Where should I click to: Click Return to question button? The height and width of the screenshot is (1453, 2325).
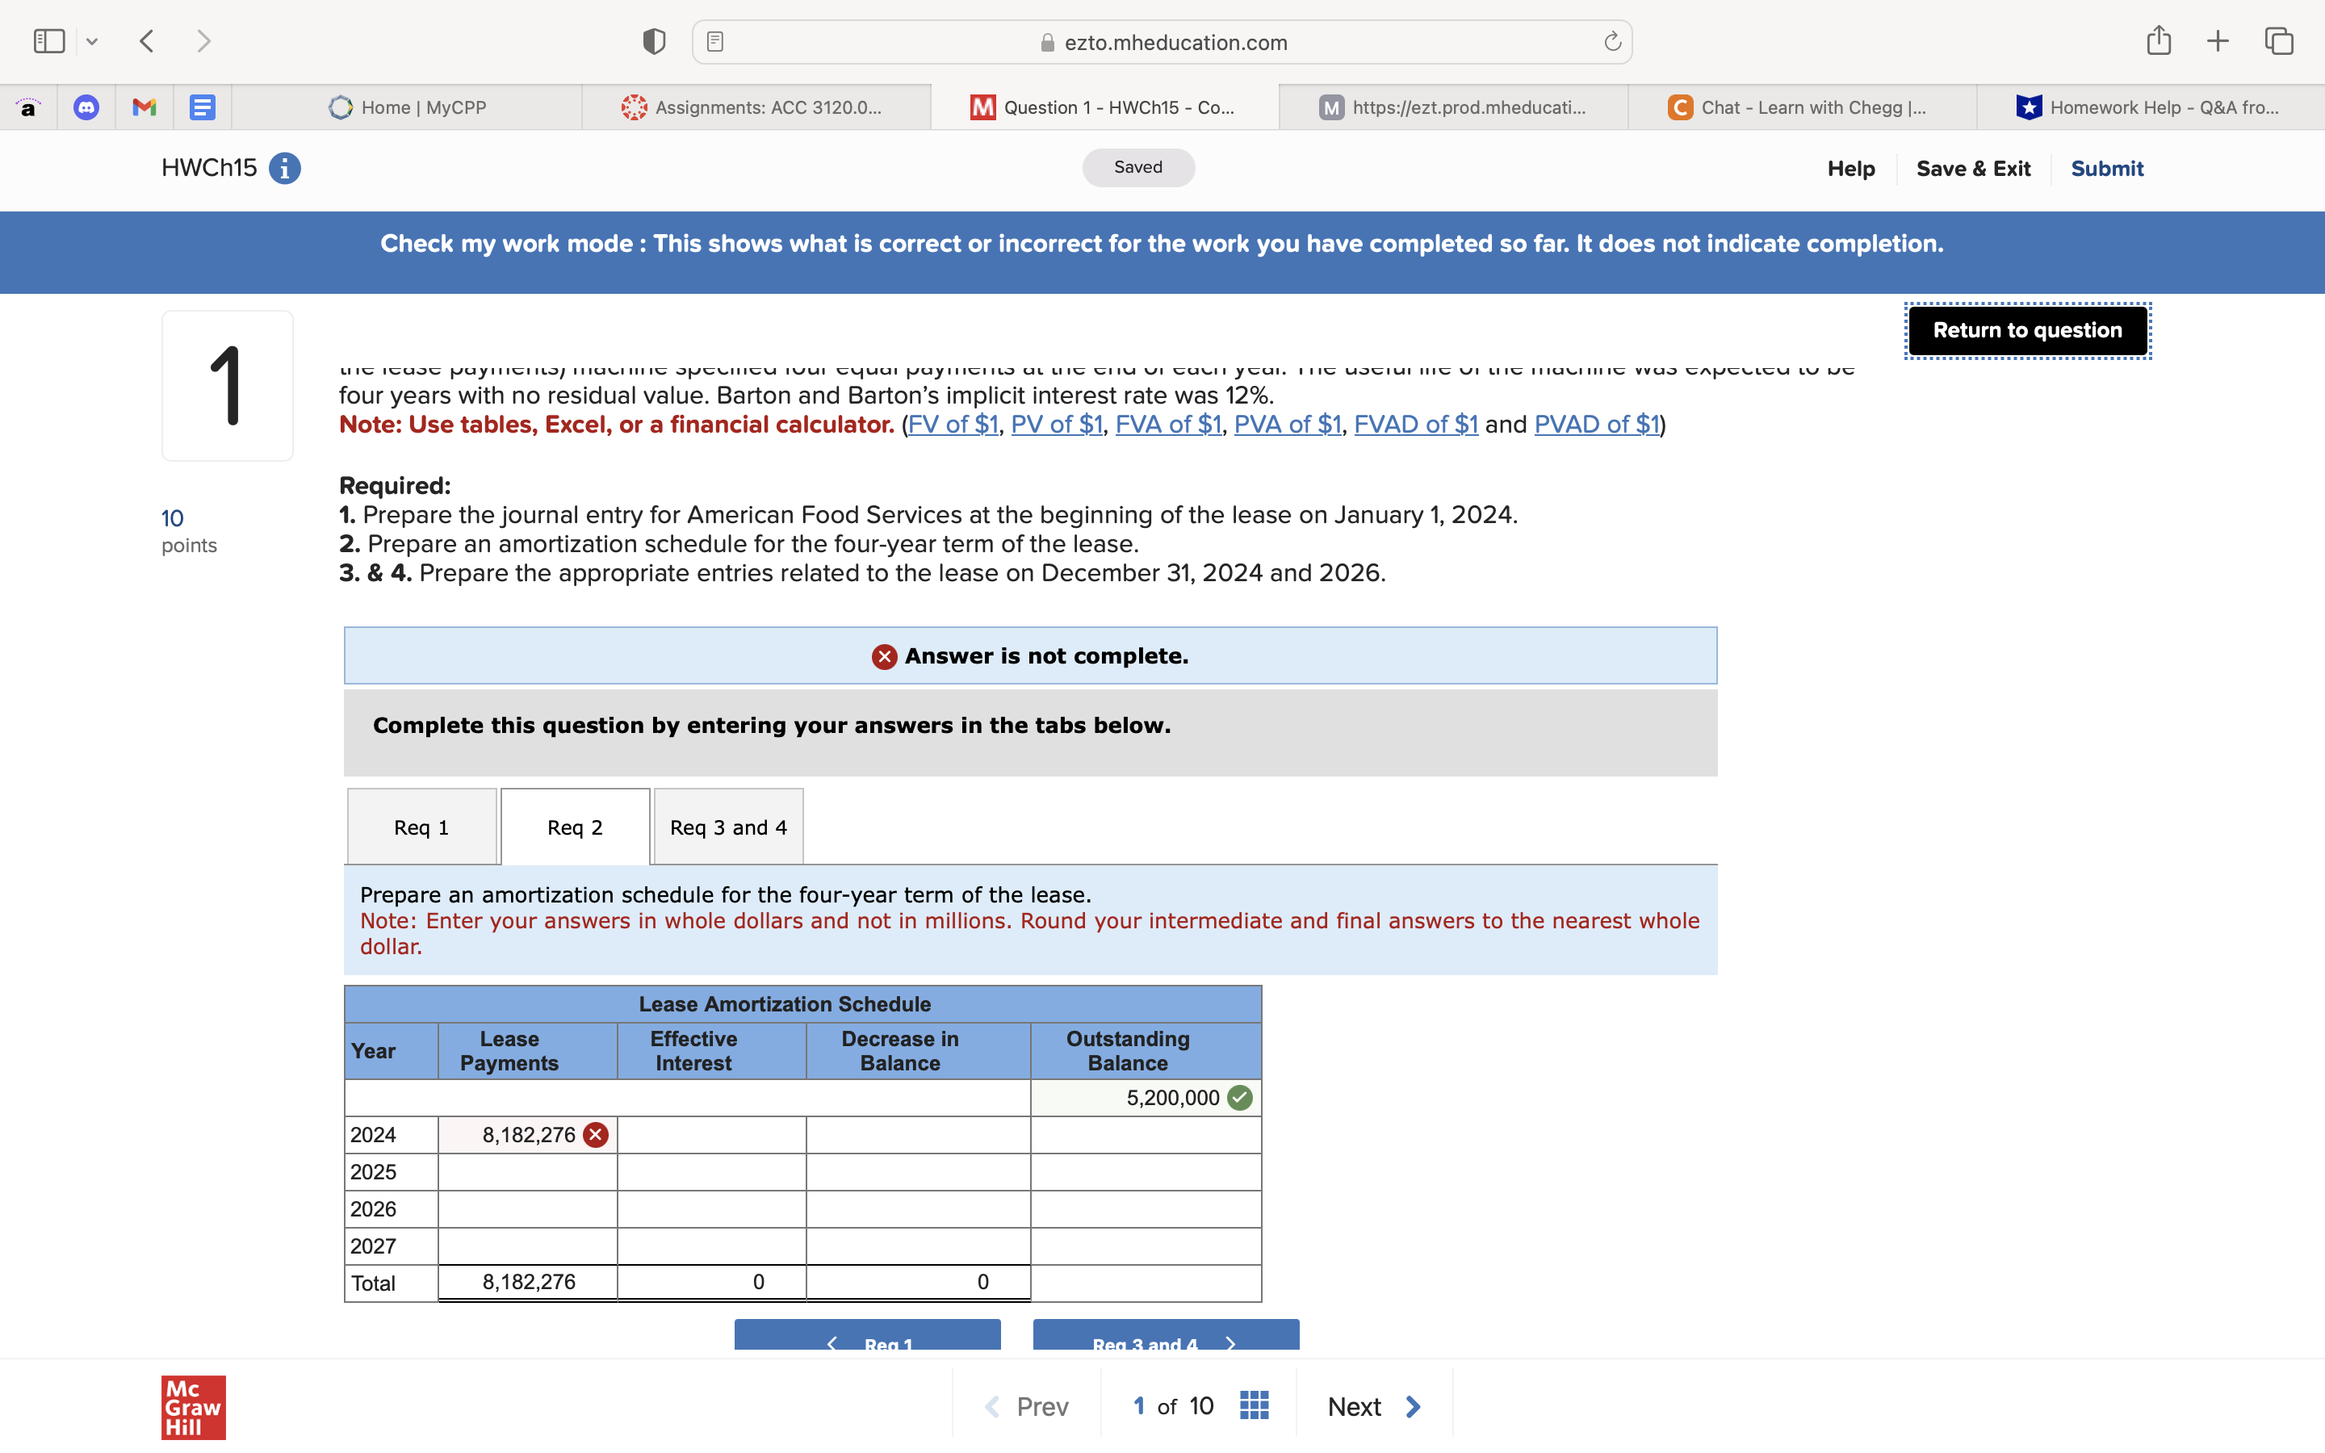pos(2027,331)
